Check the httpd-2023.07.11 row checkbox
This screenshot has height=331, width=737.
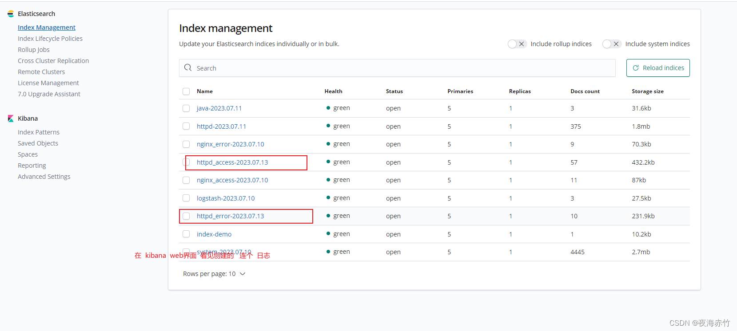coord(186,126)
